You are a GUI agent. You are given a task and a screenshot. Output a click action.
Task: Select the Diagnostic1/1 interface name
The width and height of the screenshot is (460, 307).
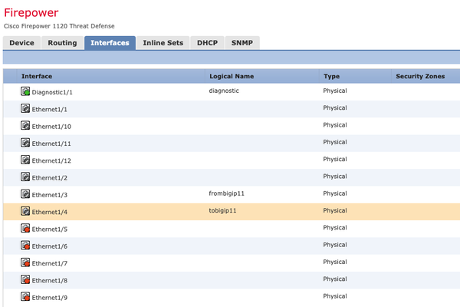click(x=52, y=92)
